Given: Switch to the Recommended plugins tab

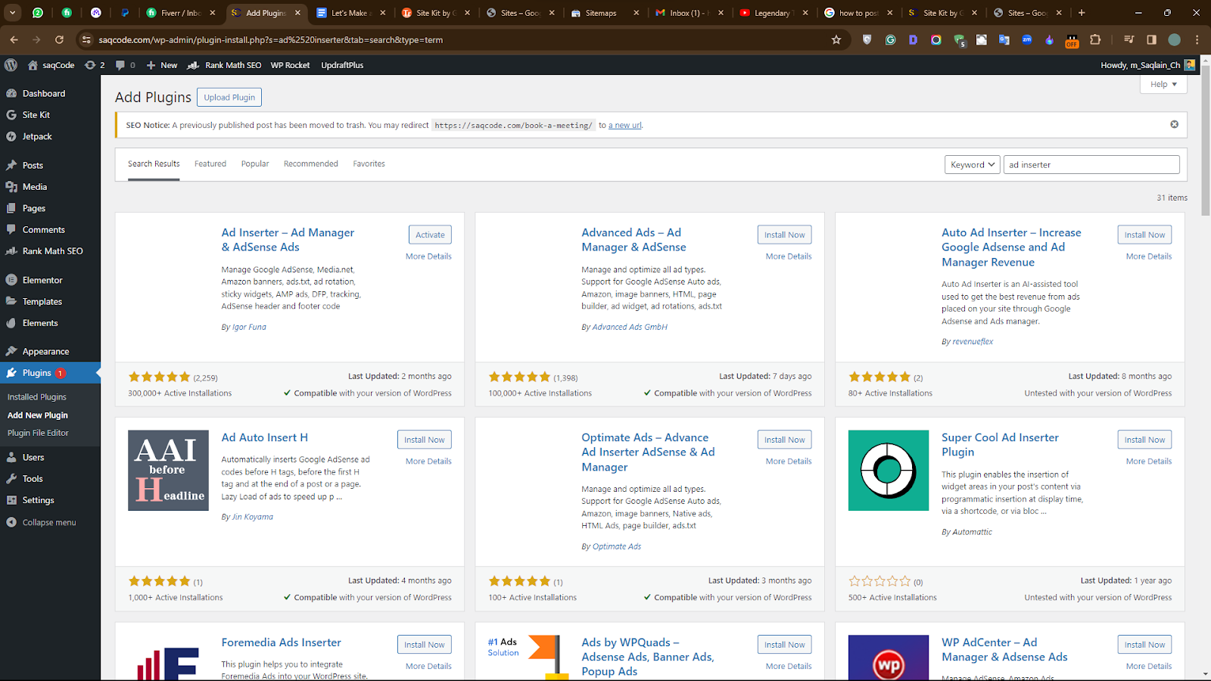Looking at the screenshot, I should pyautogui.click(x=311, y=163).
